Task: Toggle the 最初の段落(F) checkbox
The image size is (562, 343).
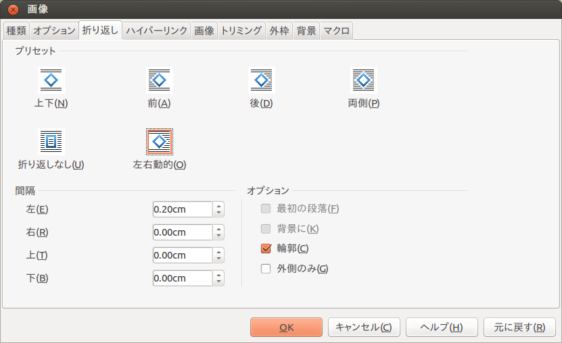Action: coord(266,209)
